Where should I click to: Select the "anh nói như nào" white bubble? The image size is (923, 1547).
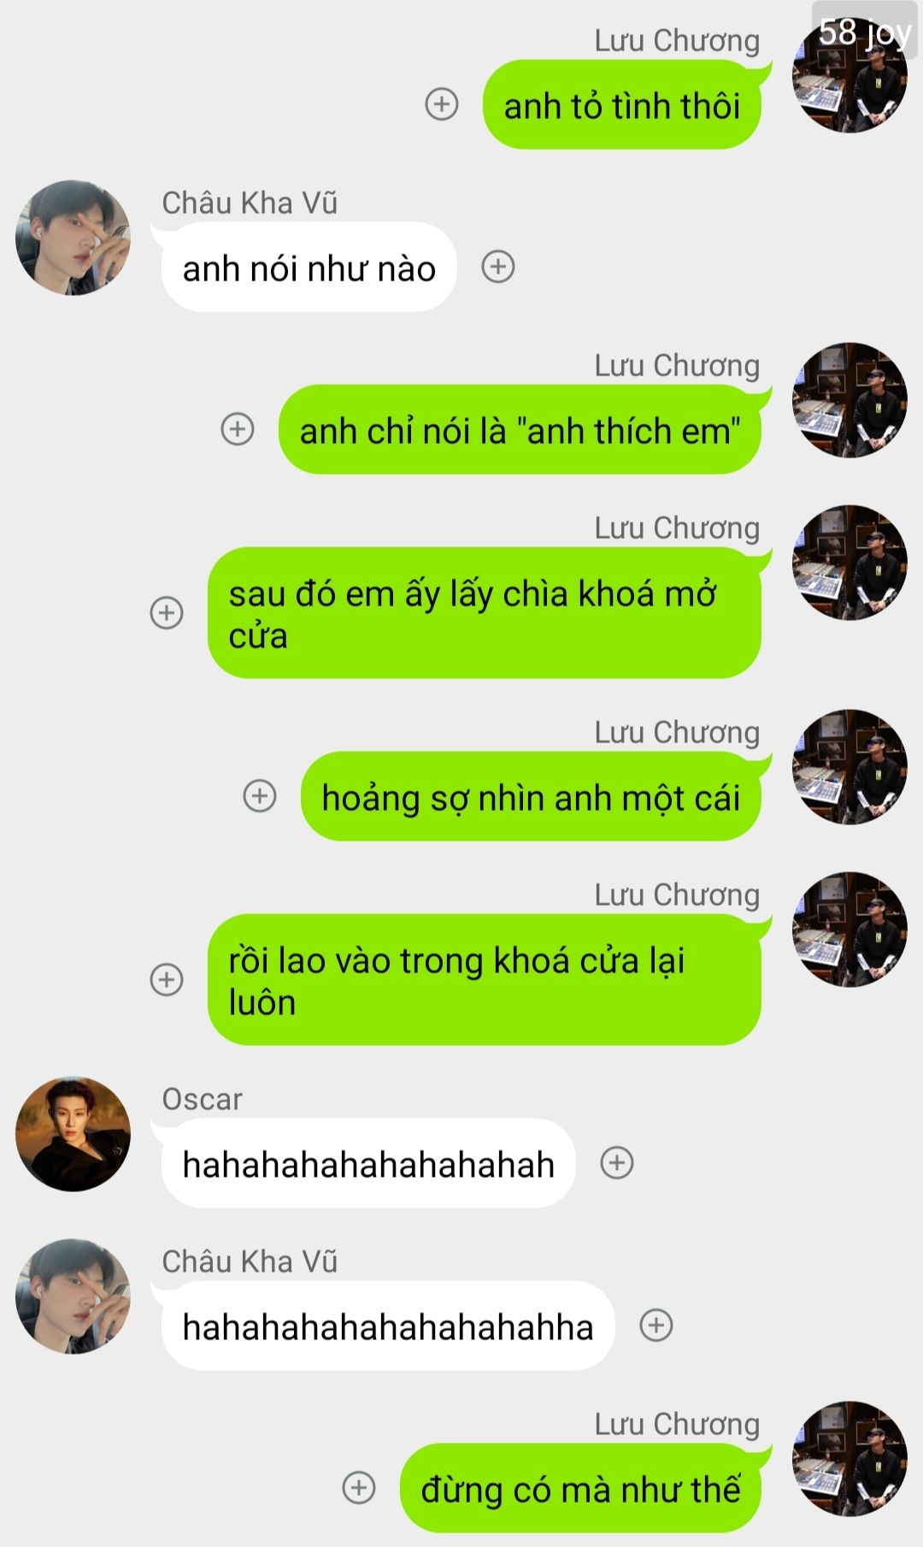309,267
